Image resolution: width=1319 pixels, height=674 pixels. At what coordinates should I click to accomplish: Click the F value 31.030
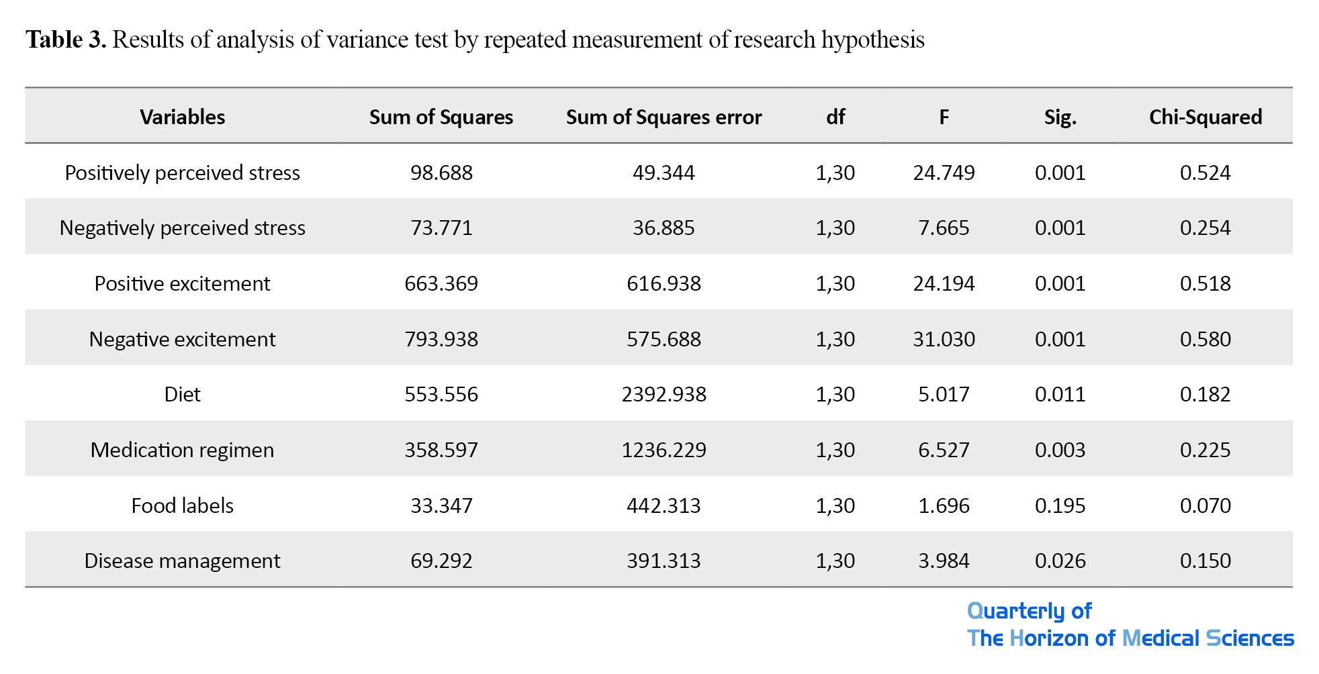944,339
